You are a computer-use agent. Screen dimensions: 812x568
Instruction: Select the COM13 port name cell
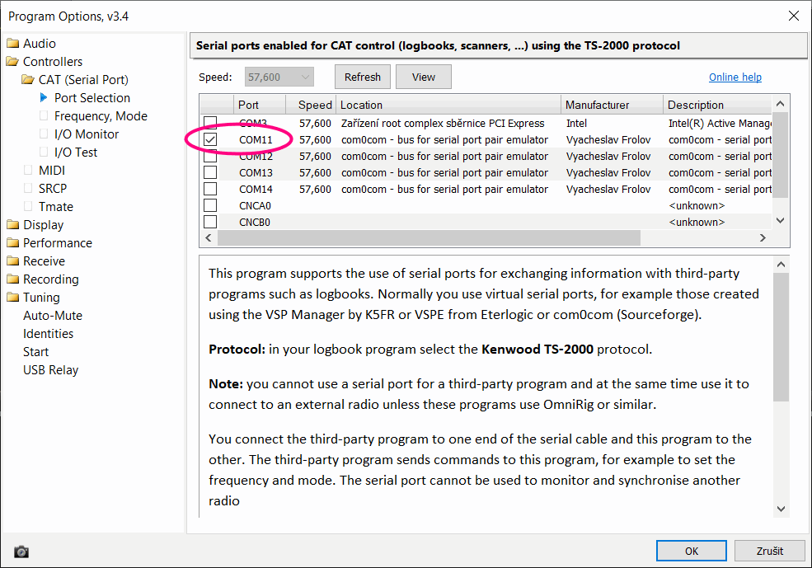coord(256,172)
